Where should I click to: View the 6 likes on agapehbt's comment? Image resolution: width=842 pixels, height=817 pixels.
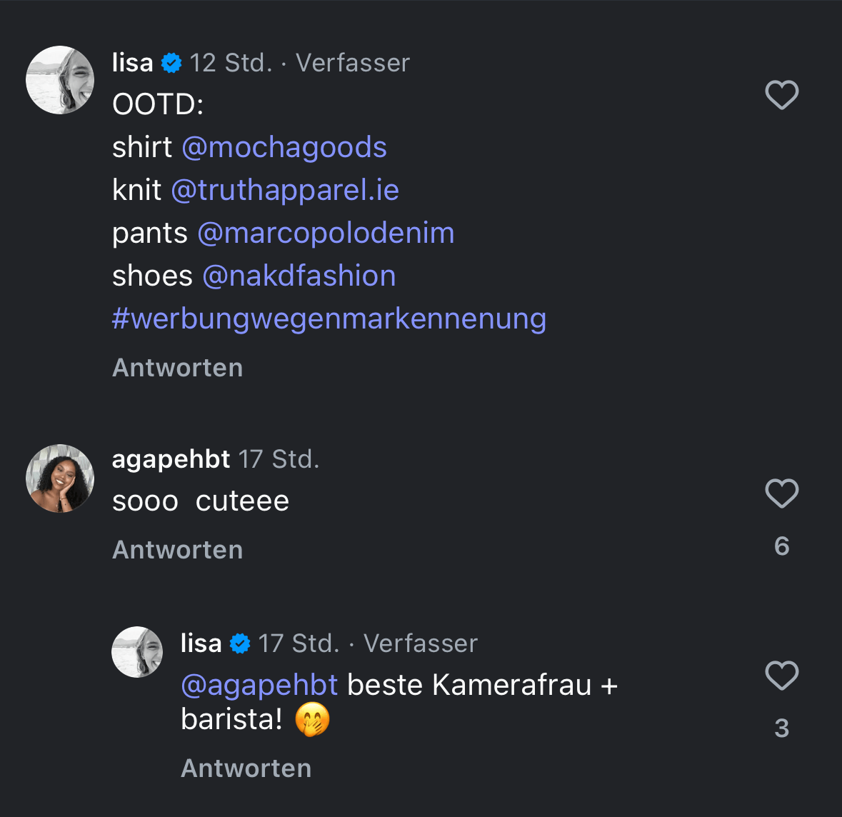pos(781,546)
